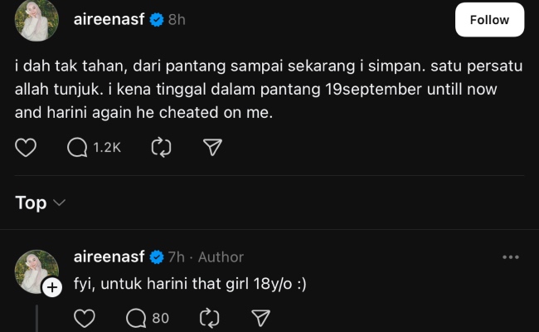The image size is (539, 332).
Task: Click the reply's profile avatar
Action: click(36, 271)
